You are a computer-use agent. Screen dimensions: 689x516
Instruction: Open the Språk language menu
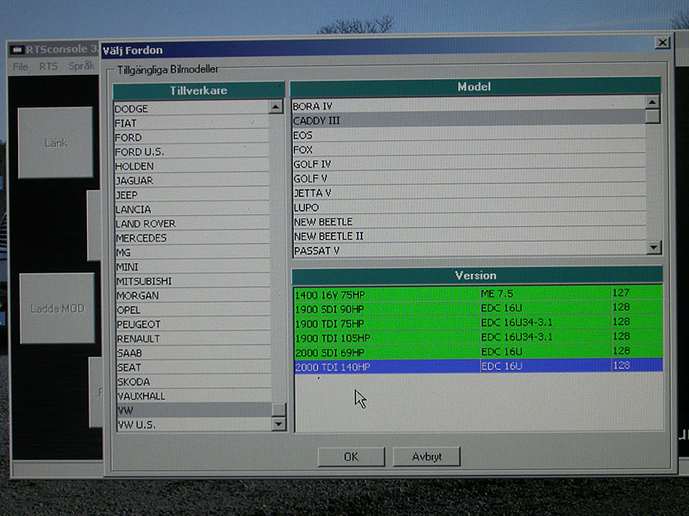[x=81, y=66]
